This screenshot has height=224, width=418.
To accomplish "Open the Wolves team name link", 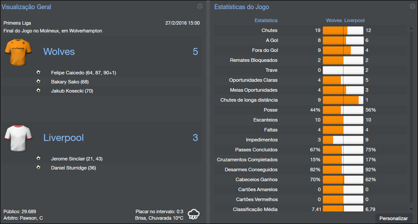I will [x=59, y=52].
